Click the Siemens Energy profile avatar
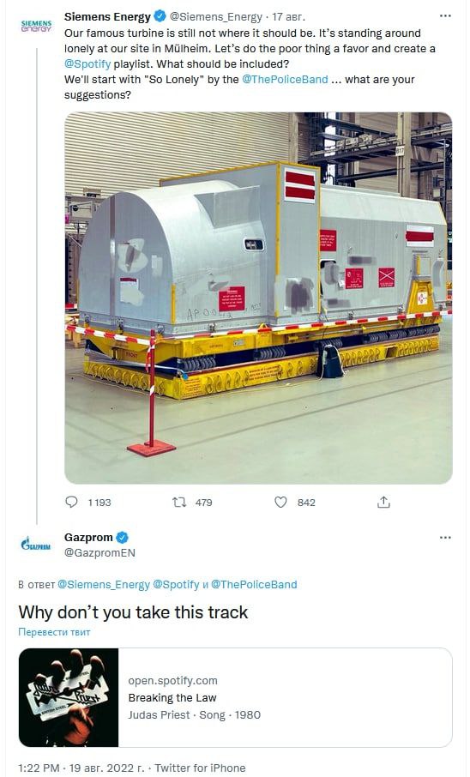This screenshot has width=470, height=777. (x=36, y=26)
